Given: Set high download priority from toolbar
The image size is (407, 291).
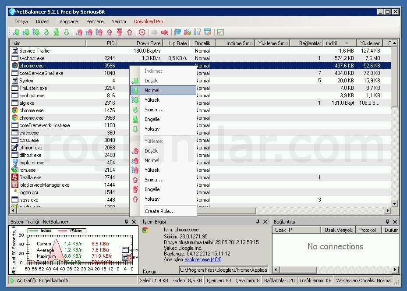Looking at the screenshot, I should click(x=36, y=32).
